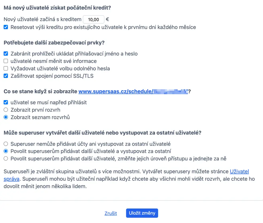Edit the 10,00 starting credit value
263x223 pixels.
pos(93,19)
